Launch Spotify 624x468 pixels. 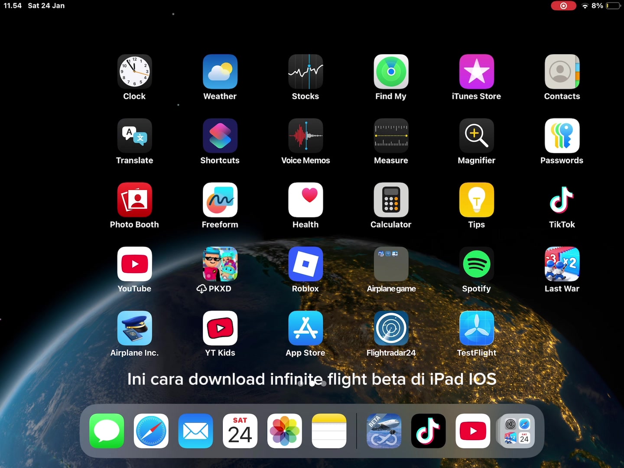tap(477, 264)
